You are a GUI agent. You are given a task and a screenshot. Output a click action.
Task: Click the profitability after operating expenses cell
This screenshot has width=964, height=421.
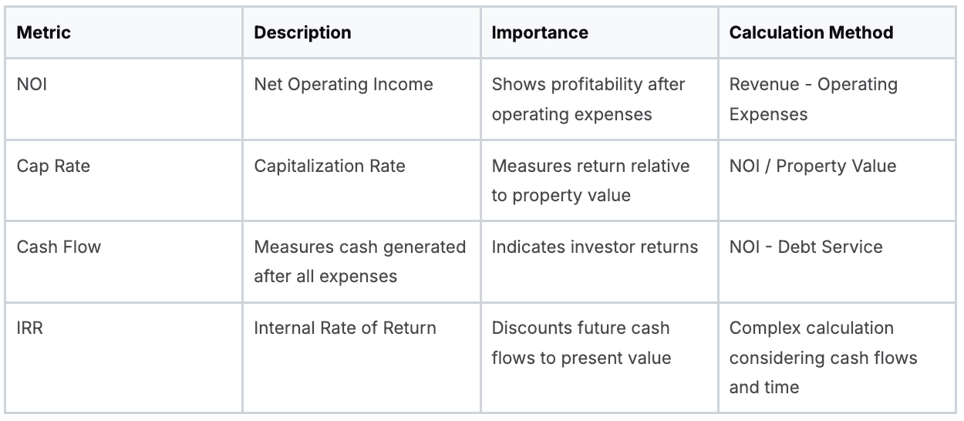point(588,99)
